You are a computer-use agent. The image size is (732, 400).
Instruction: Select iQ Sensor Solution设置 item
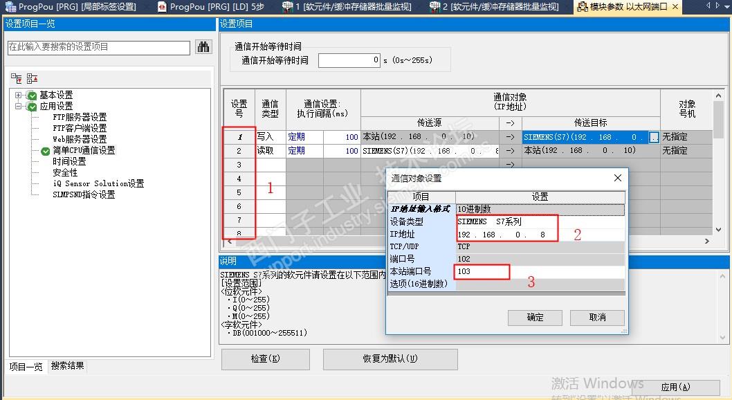(98, 183)
